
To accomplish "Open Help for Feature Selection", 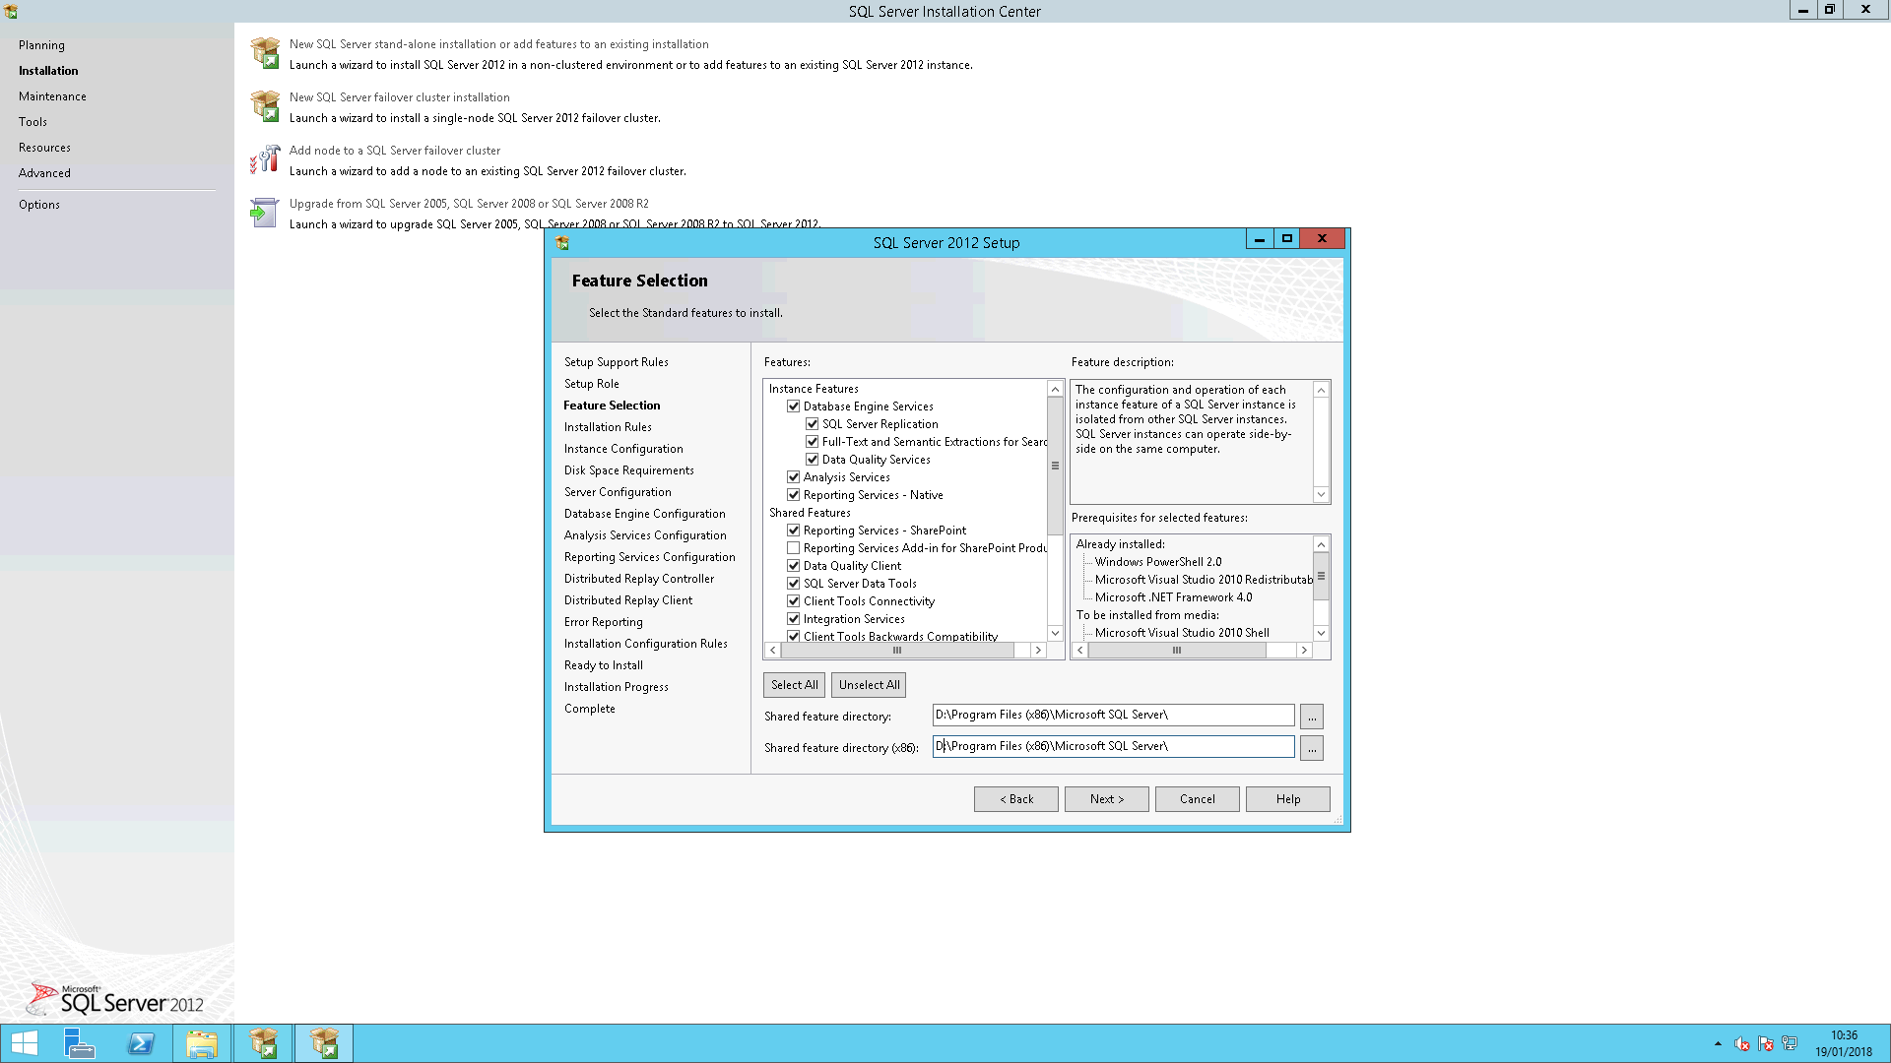I will pos(1287,799).
